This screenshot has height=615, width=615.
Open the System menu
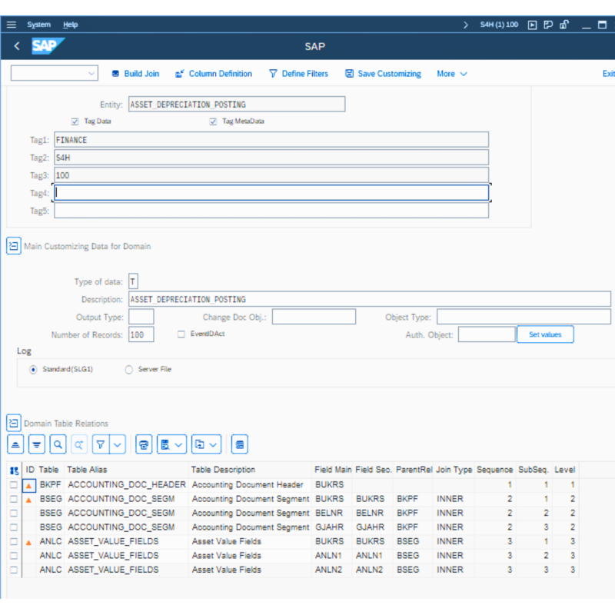38,25
